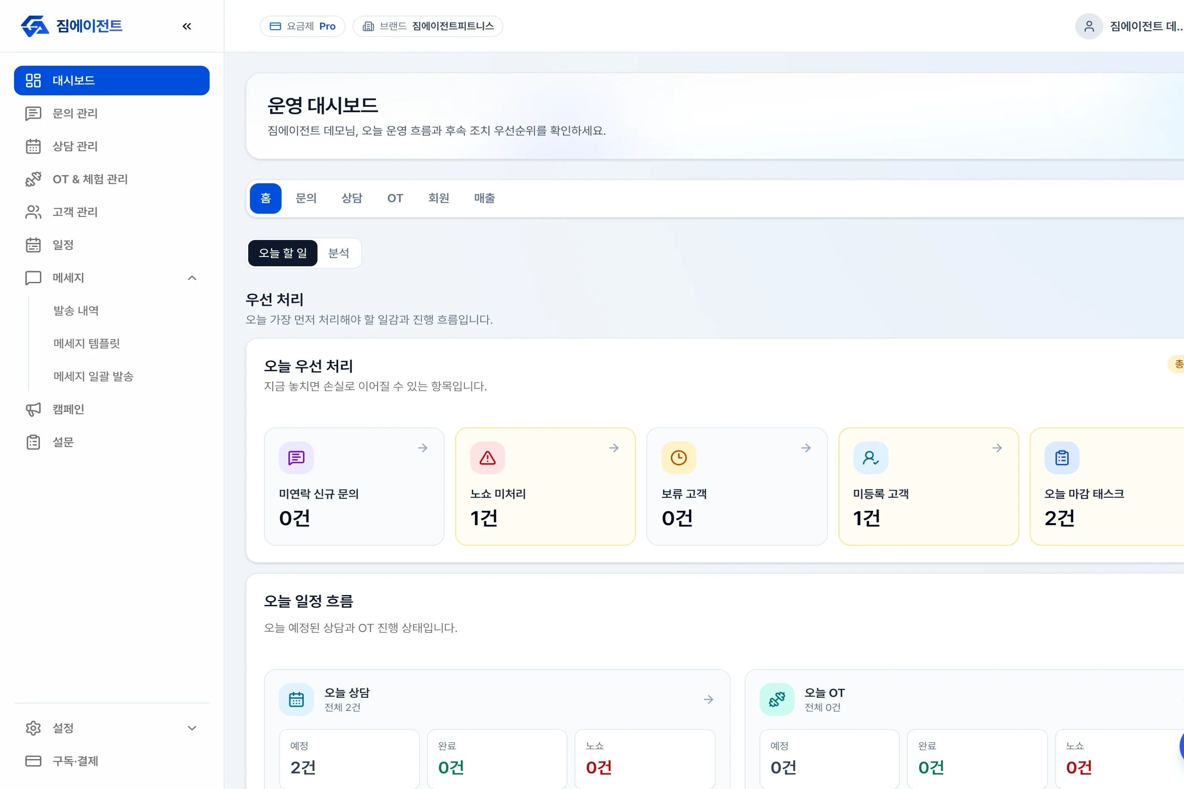Click the 브랜드 짐에이전트피트니스 badge
The image size is (1184, 789).
428,26
